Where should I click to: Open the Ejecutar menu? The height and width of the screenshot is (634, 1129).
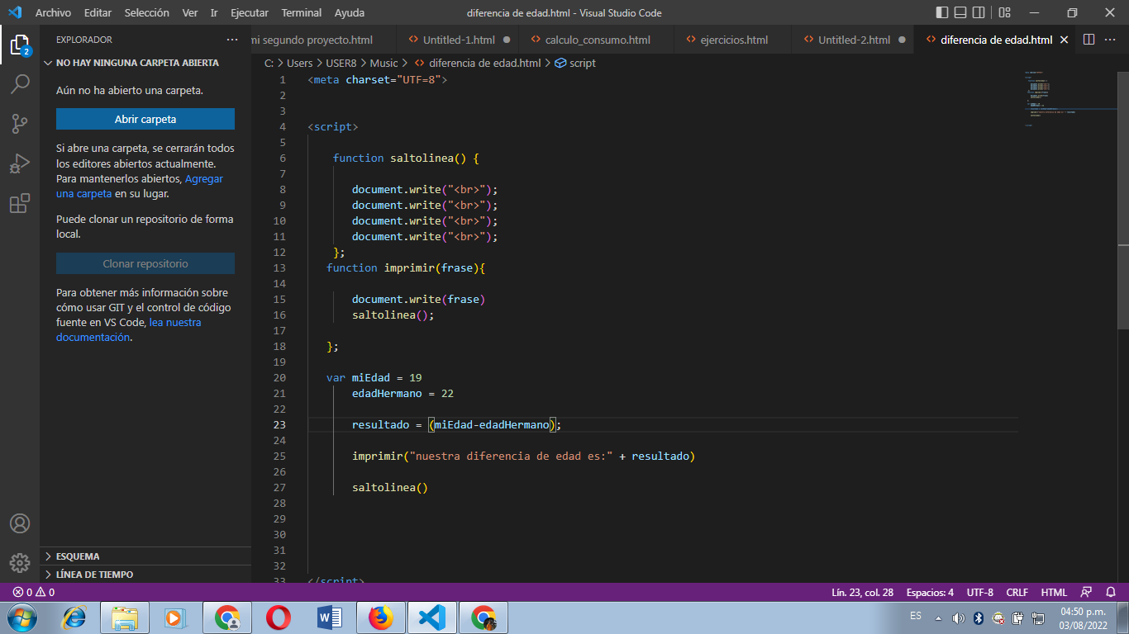pos(250,12)
